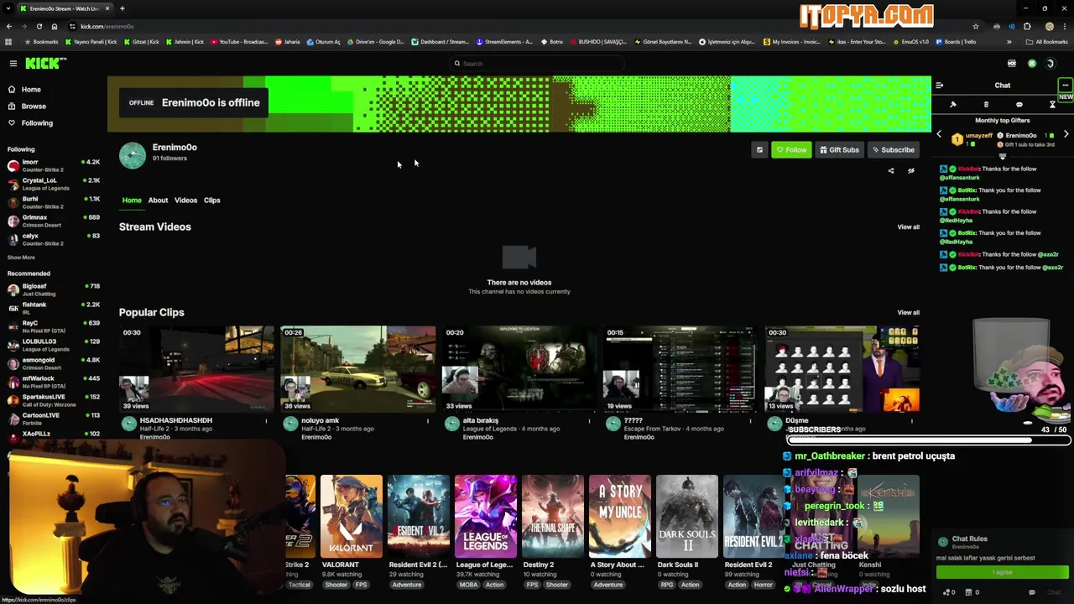Image resolution: width=1074 pixels, height=604 pixels.
Task: Open the 'Boards | Trello' bookmark
Action: pos(956,42)
